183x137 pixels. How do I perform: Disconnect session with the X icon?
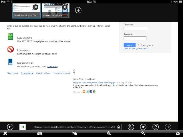(x=5, y=133)
